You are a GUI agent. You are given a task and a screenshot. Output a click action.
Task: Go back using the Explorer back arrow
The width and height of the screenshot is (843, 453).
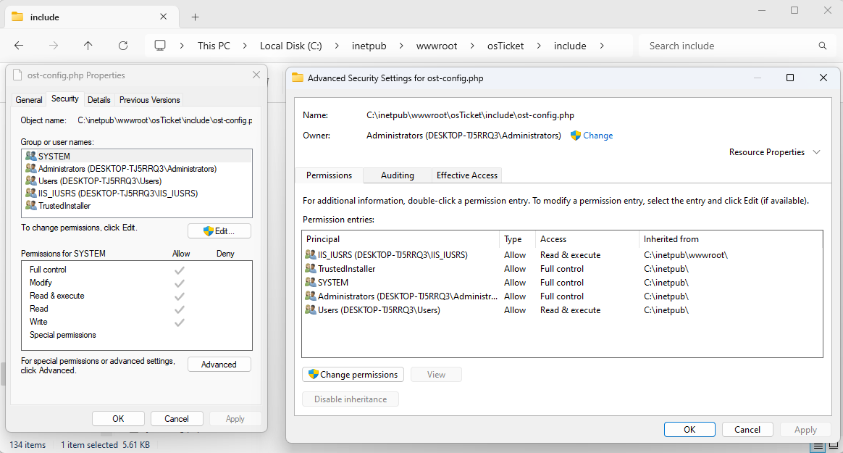(x=19, y=46)
